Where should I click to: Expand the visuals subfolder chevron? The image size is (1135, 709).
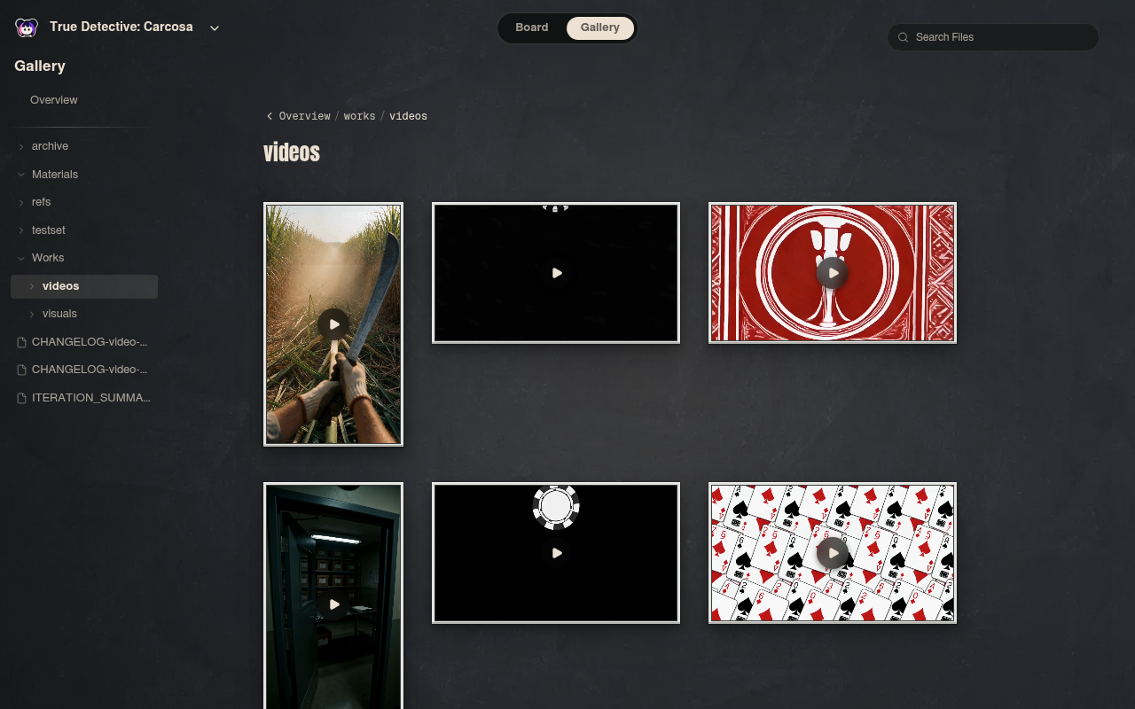(32, 314)
